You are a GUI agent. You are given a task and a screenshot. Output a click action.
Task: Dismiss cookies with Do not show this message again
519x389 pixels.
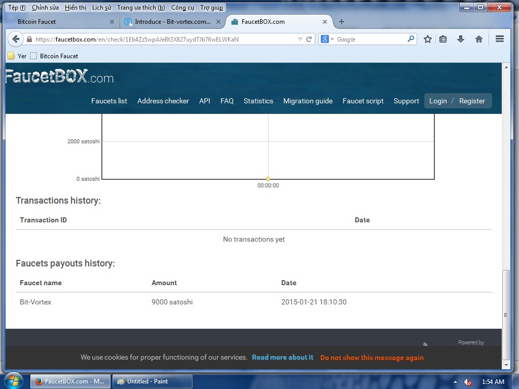click(x=372, y=358)
